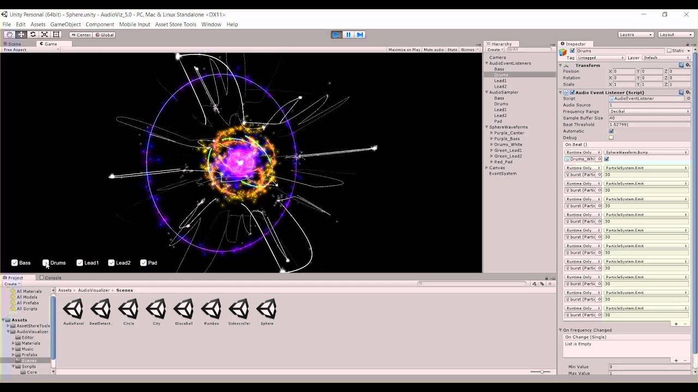698x392 pixels.
Task: Switch to the Scene tab
Action: pyautogui.click(x=13, y=44)
